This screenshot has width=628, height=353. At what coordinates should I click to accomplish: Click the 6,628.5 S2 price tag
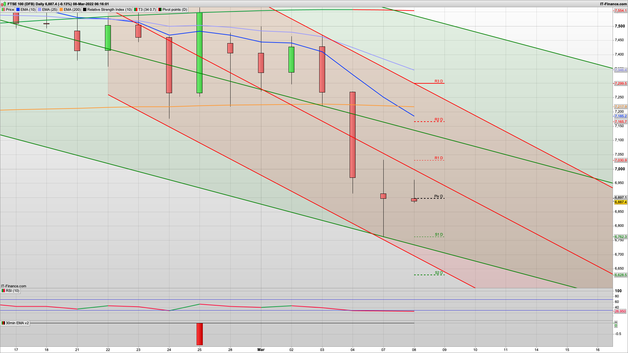tap(620, 275)
